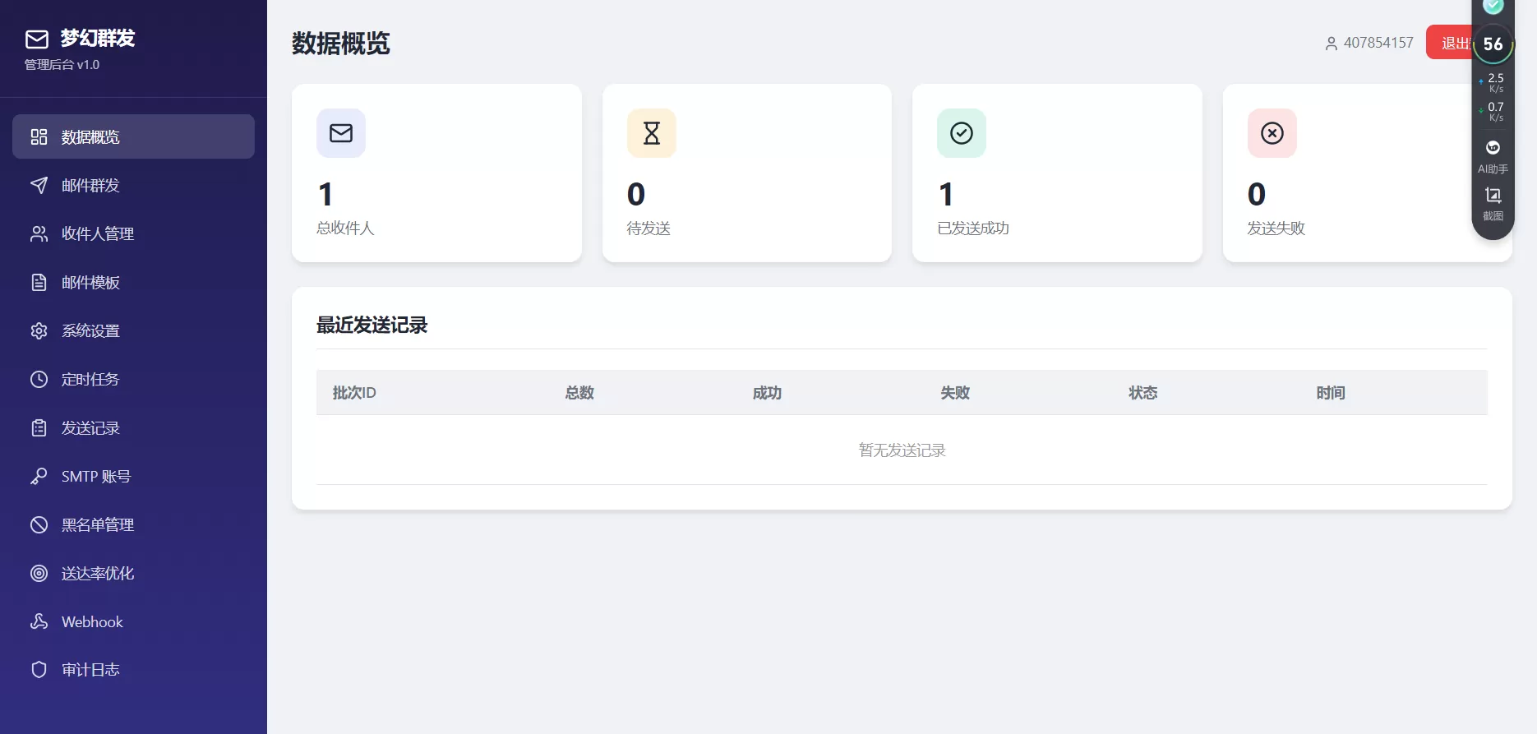Click the 最近发送记录 section heading

[x=372, y=325]
